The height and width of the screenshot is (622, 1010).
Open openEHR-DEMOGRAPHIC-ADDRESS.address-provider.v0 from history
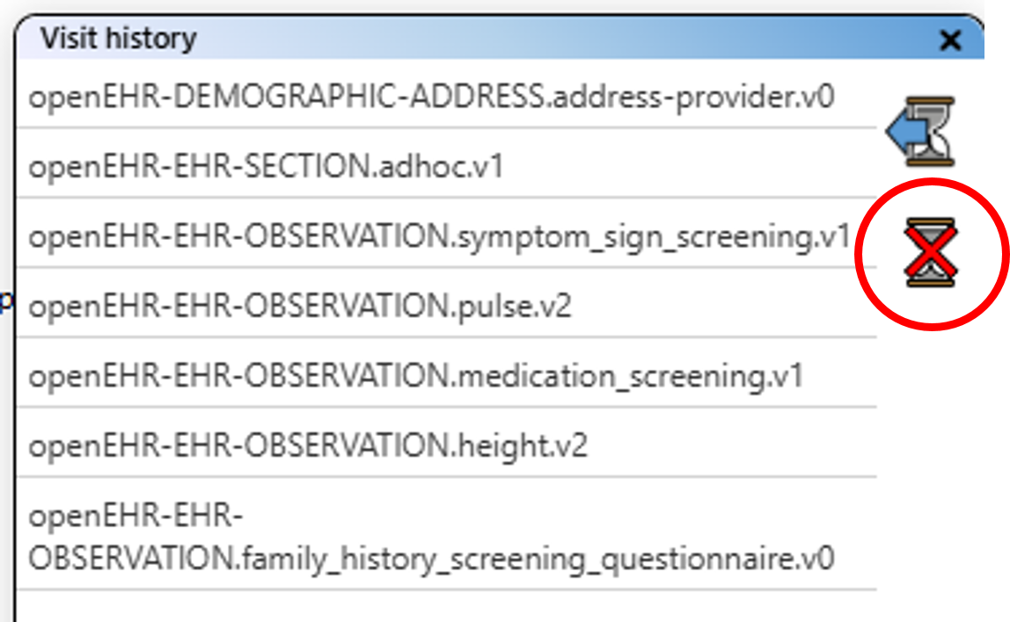tap(431, 96)
